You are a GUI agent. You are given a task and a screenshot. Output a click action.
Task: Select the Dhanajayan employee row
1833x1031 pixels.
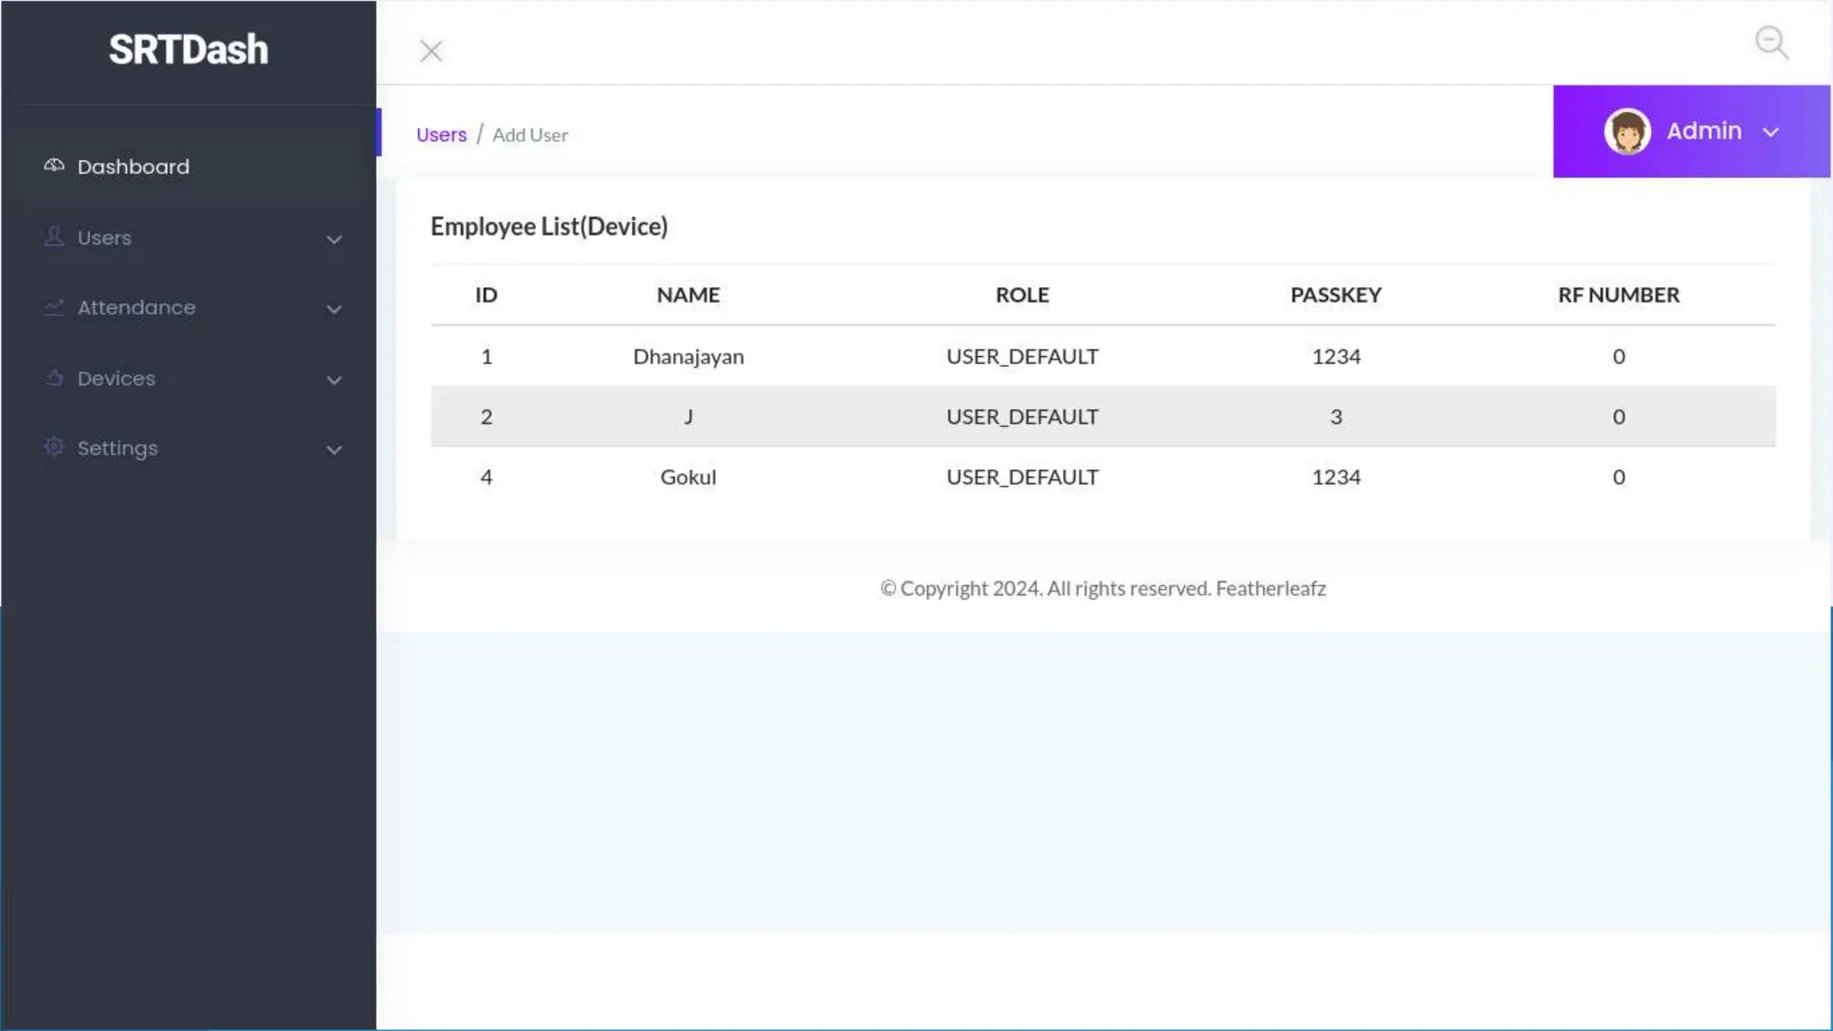coord(687,356)
